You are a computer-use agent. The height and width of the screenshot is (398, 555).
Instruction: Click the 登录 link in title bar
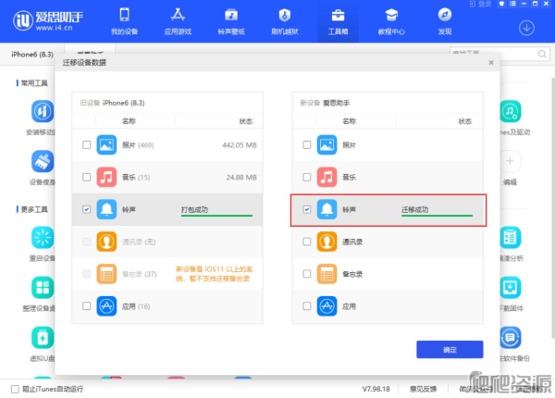pos(480,4)
